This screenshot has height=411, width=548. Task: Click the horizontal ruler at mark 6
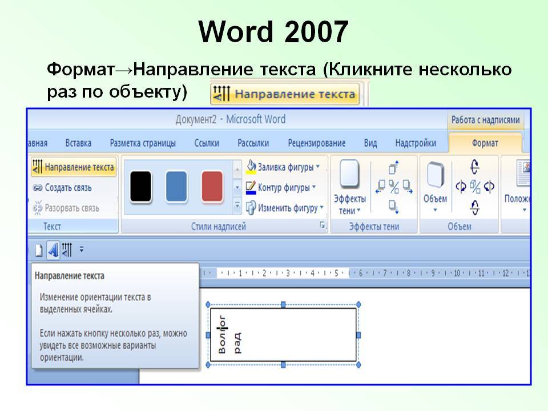[361, 273]
